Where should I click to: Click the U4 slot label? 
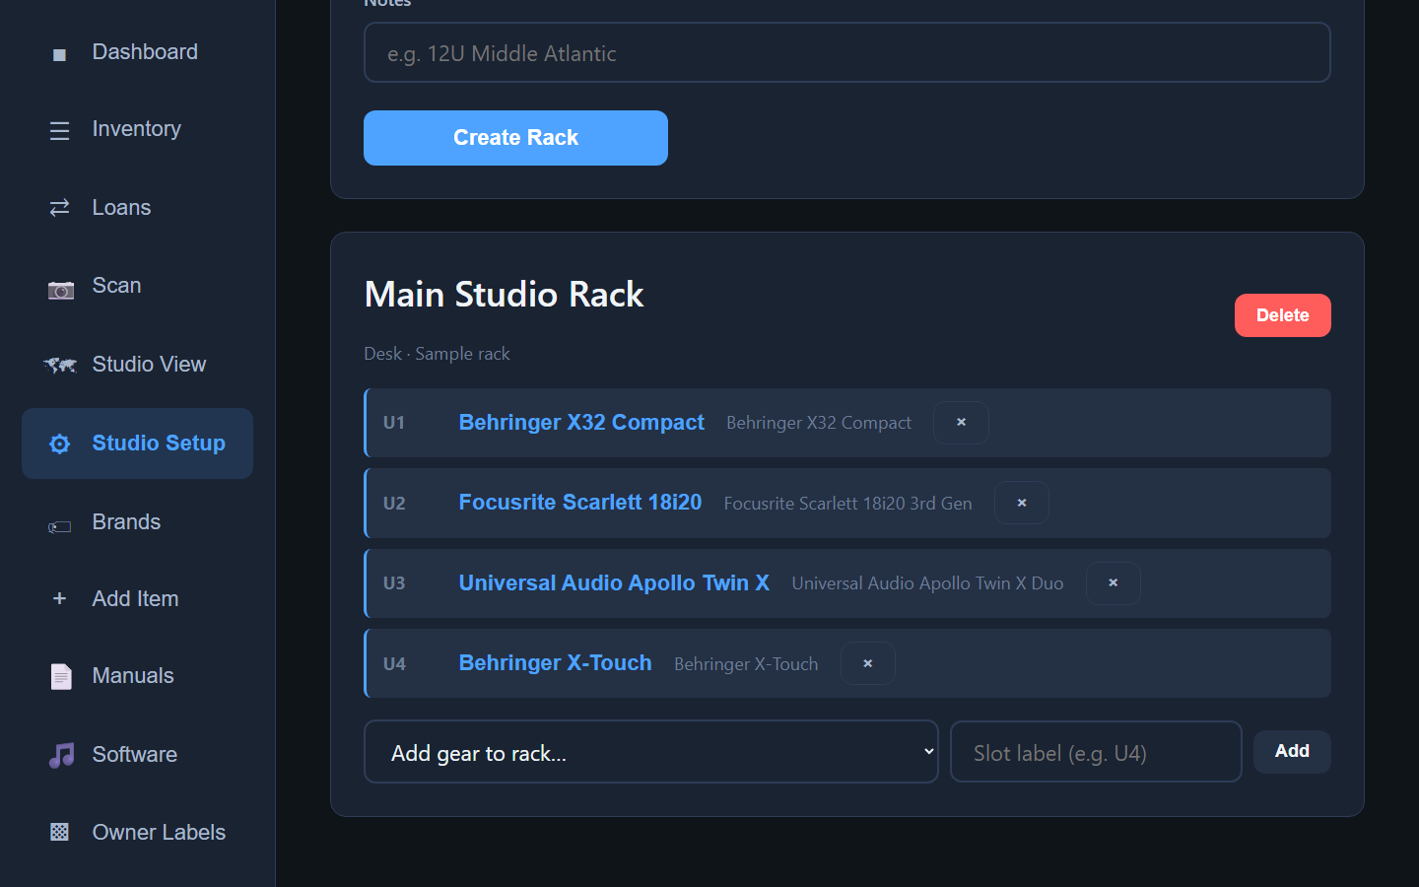(394, 664)
